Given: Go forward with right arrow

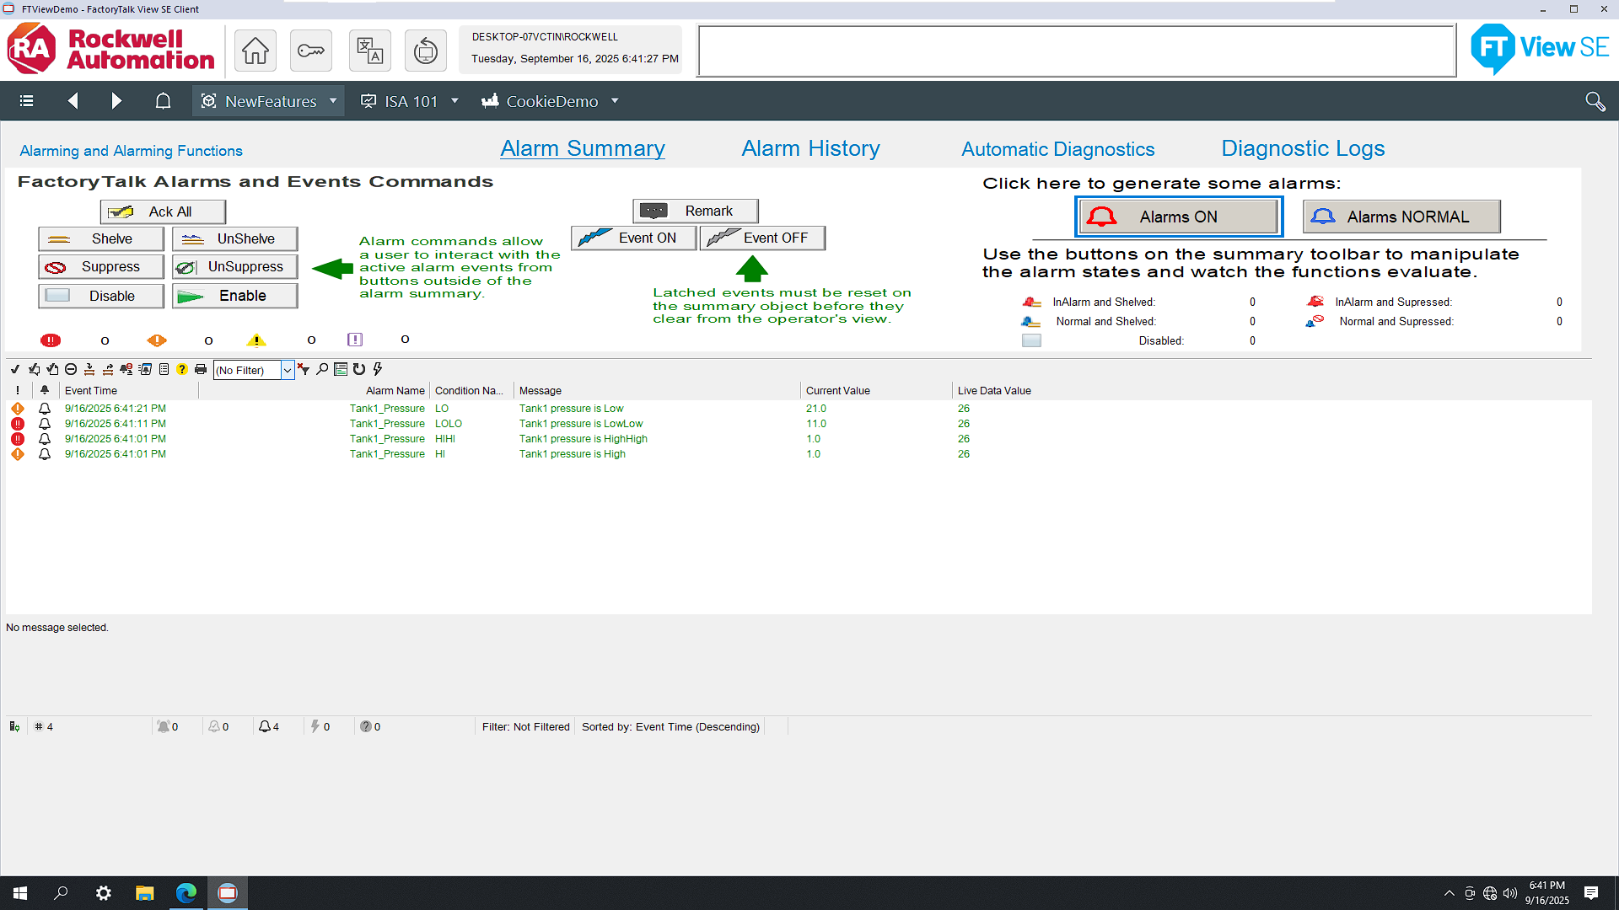Looking at the screenshot, I should (x=116, y=101).
